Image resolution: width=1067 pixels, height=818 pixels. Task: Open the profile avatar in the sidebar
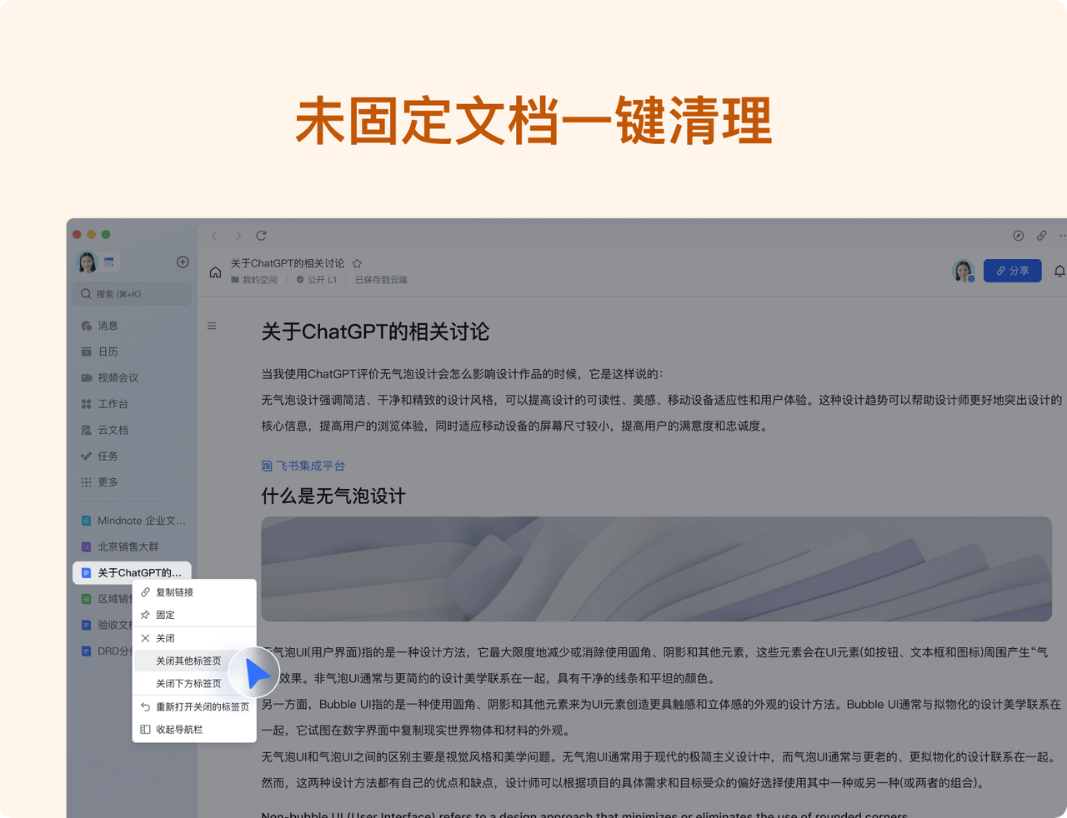point(88,262)
